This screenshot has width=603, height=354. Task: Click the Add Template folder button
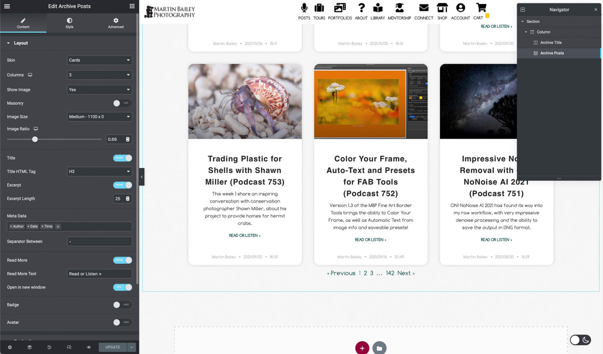[x=379, y=348]
